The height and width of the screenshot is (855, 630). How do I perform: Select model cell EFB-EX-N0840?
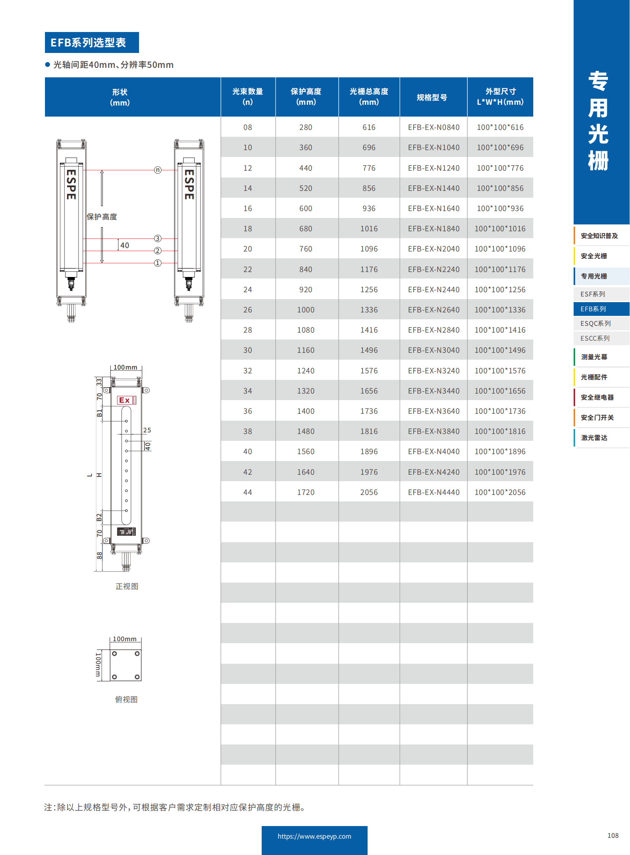coord(433,127)
